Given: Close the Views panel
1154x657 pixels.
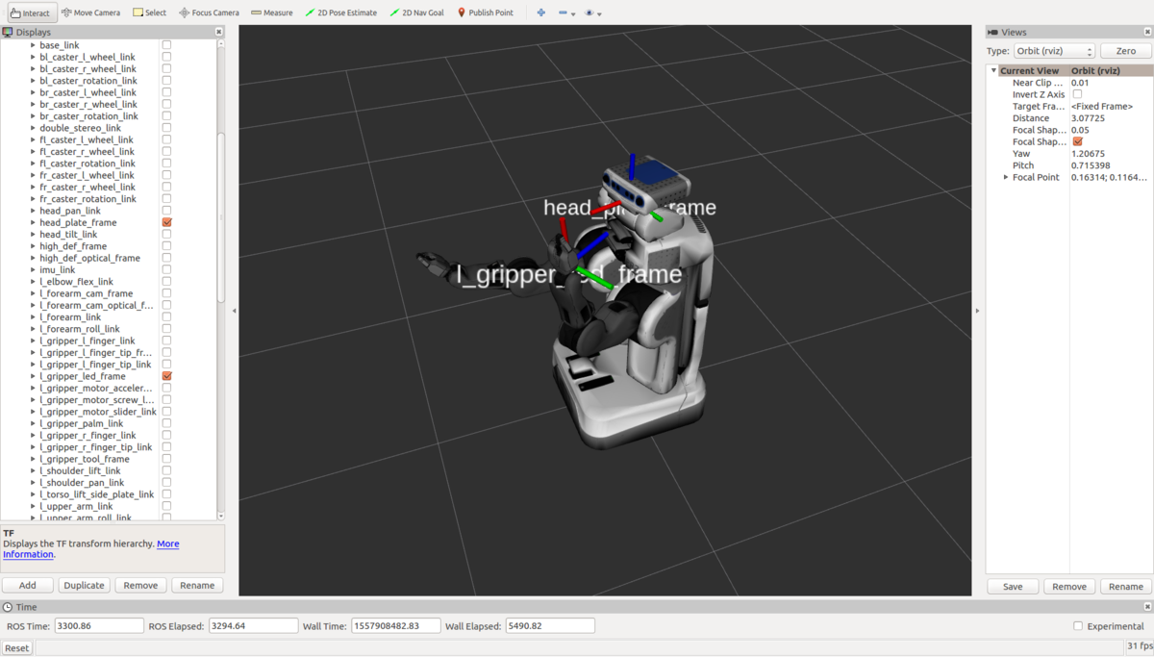Looking at the screenshot, I should click(1147, 32).
